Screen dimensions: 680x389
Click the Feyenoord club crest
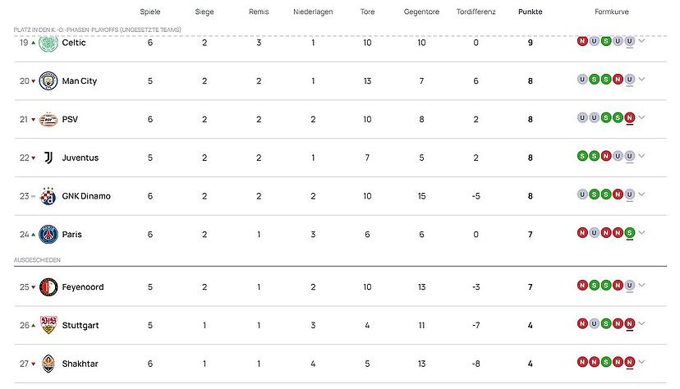48,287
